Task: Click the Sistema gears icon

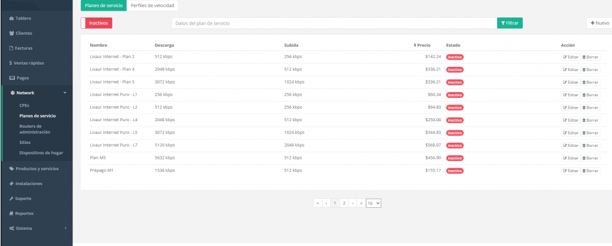Action: coord(12,228)
